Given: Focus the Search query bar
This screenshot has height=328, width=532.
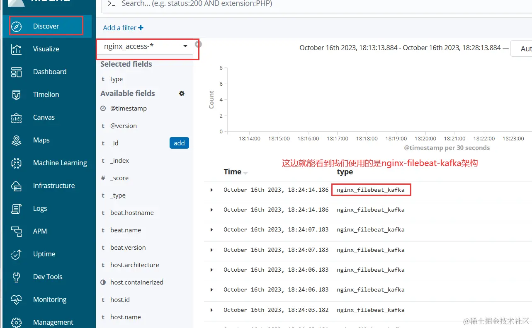Looking at the screenshot, I should 317,4.
